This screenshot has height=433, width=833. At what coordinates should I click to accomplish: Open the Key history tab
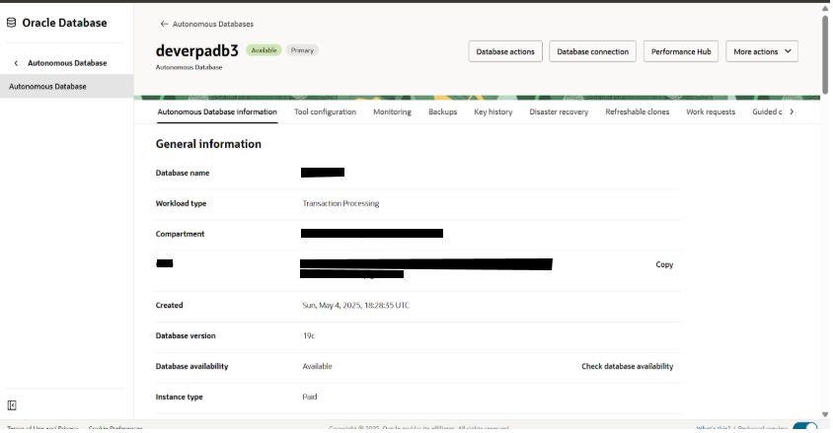tap(492, 112)
